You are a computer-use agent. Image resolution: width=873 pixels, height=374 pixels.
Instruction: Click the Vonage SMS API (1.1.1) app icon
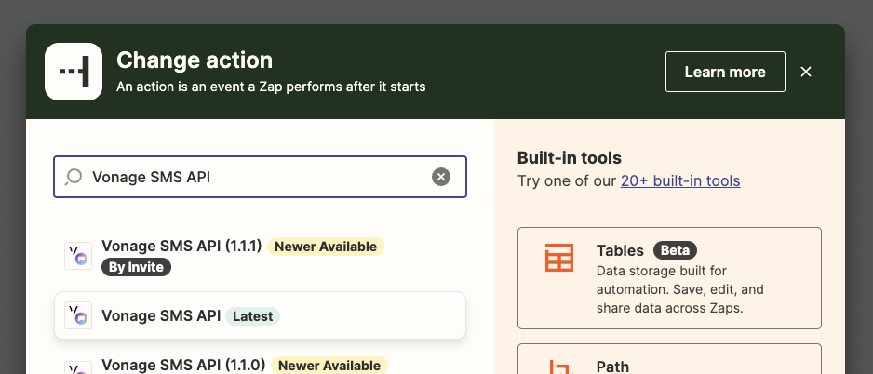78,257
